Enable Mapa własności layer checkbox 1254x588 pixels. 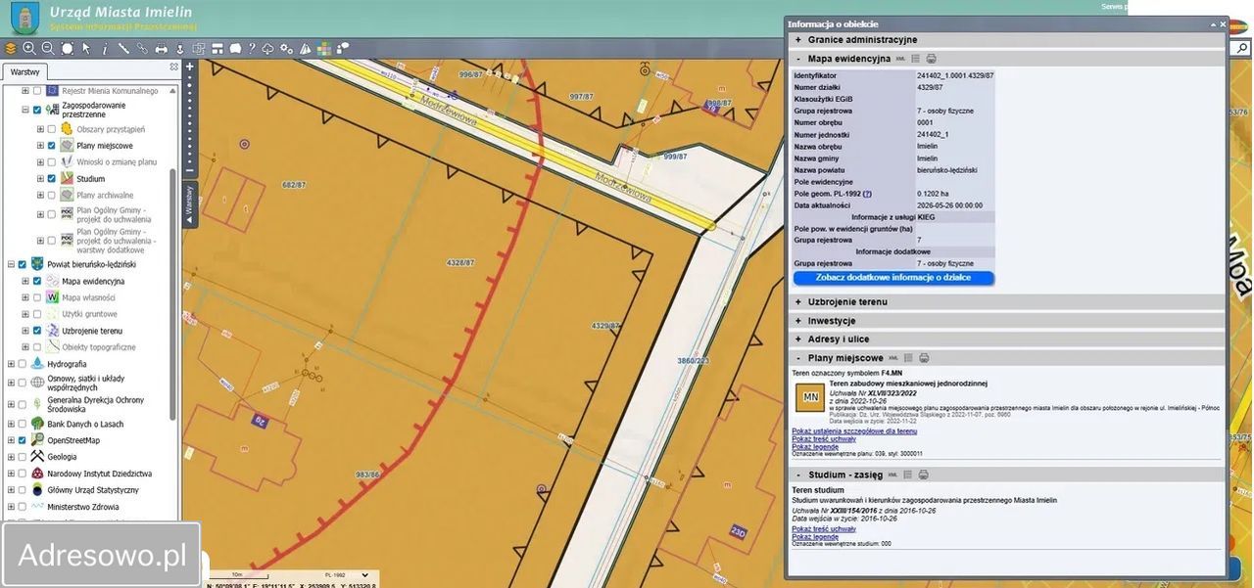(37, 297)
